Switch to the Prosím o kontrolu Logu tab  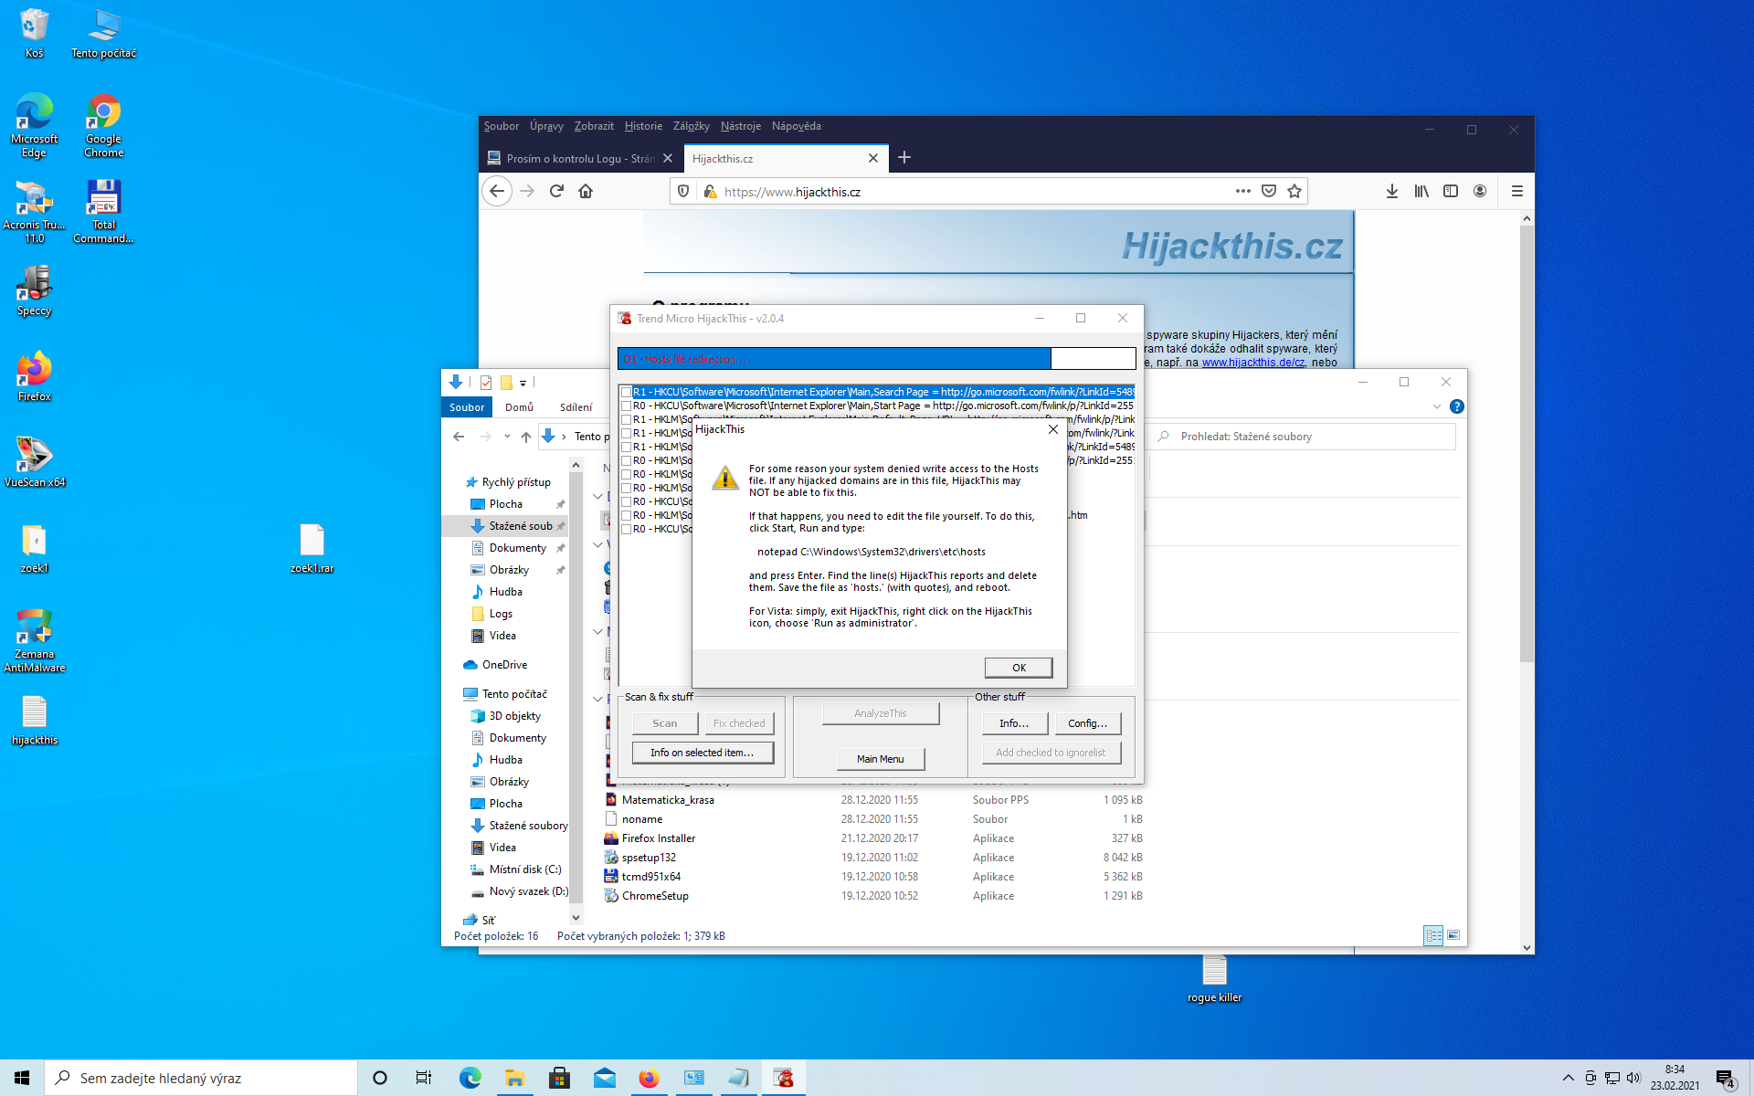[x=579, y=158]
